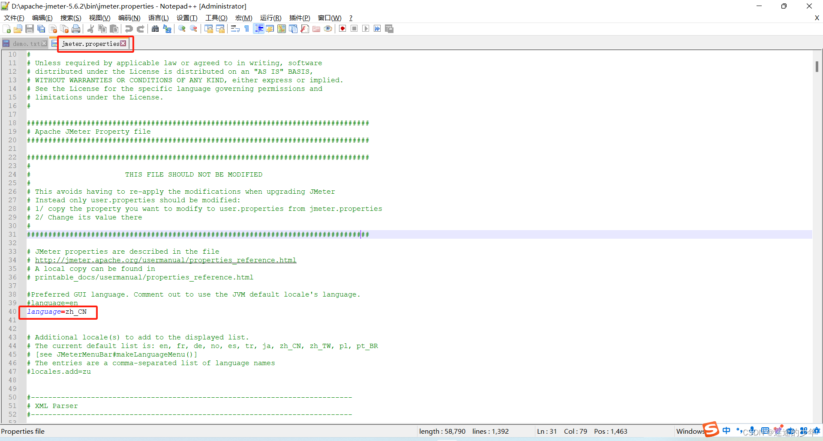Click Ln : 31 in status bar
Screen dimensions: 823x441
coord(547,431)
